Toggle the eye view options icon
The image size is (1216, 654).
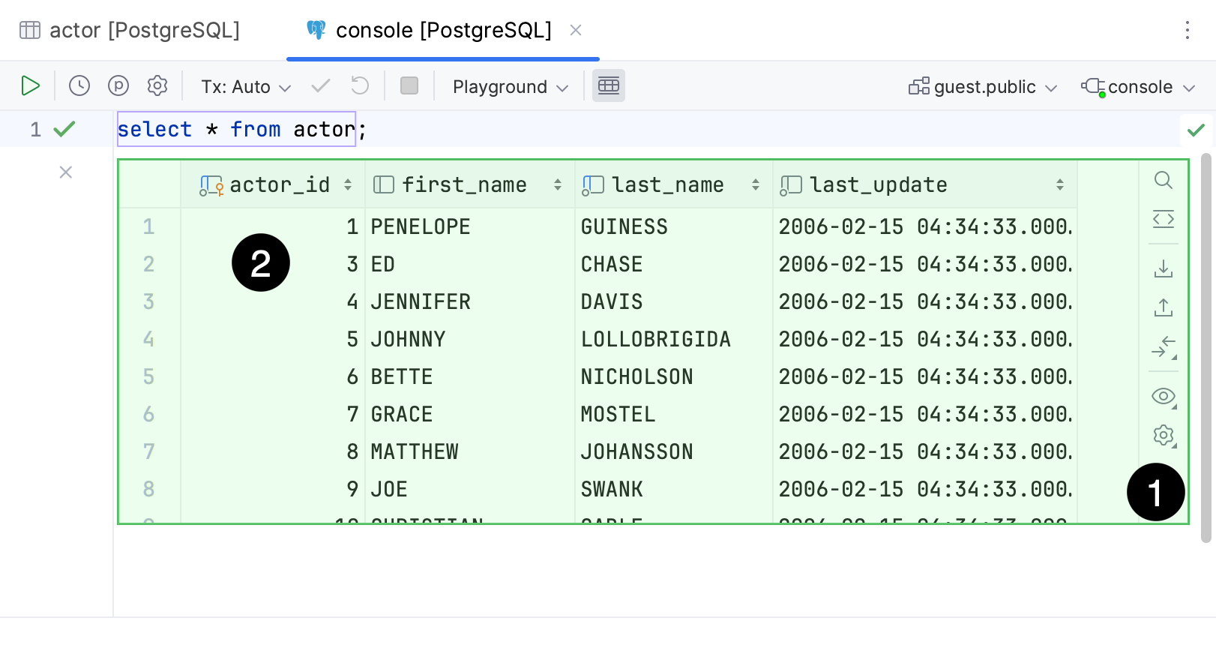tap(1163, 396)
